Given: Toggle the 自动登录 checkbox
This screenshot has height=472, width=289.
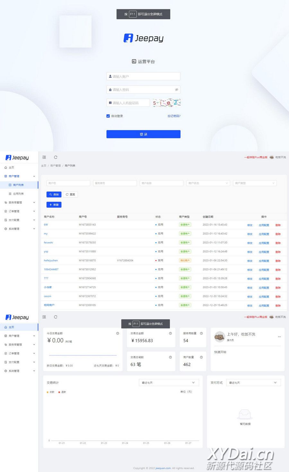Looking at the screenshot, I should click(x=108, y=116).
